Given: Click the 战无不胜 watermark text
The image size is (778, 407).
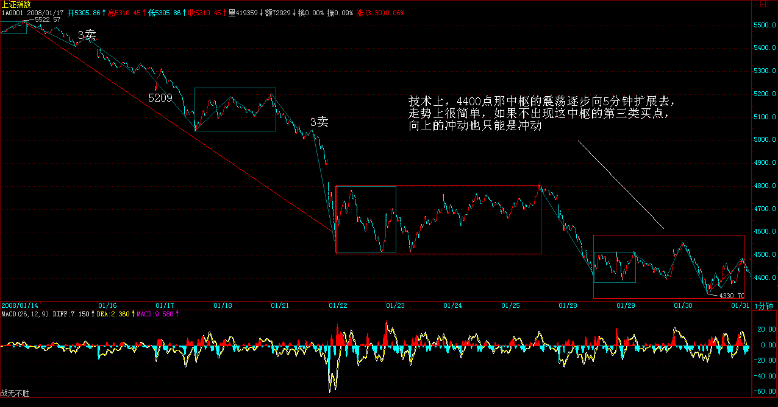Looking at the screenshot, I should pos(15,394).
